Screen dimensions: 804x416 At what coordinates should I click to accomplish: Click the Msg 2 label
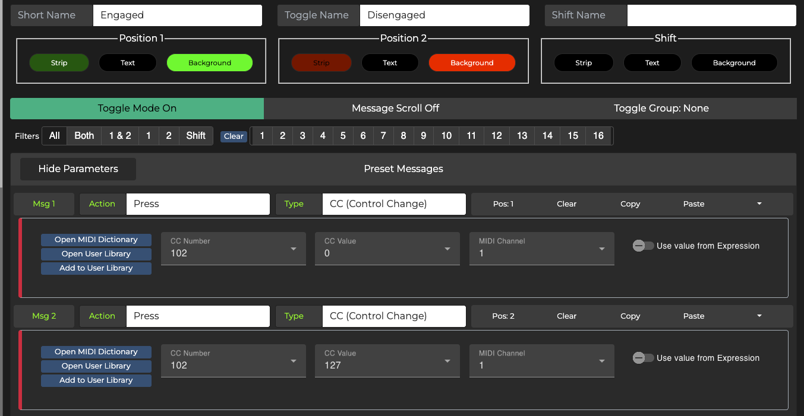(x=44, y=316)
